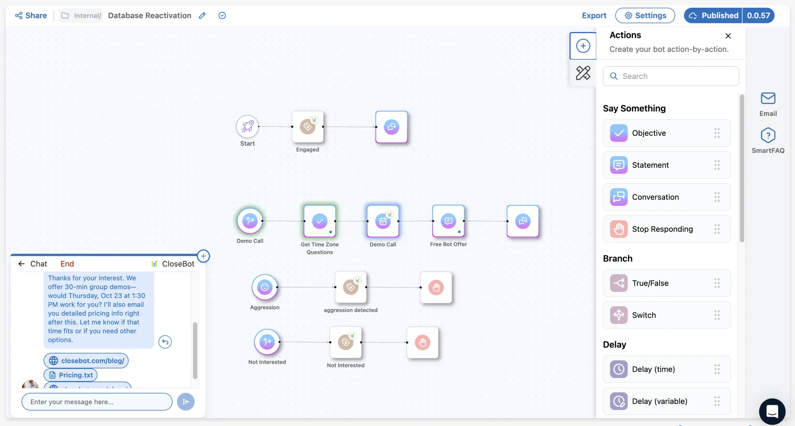Viewport: 795px width, 426px height.
Task: Open the version 0.0.57 selector
Action: pyautogui.click(x=758, y=16)
